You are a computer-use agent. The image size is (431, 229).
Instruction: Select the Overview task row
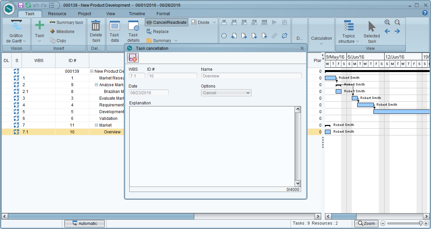pyautogui.click(x=162, y=132)
